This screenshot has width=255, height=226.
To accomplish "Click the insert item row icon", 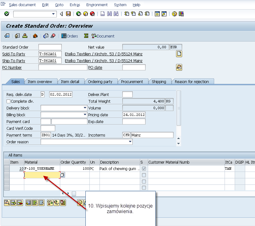I will 14,203.
